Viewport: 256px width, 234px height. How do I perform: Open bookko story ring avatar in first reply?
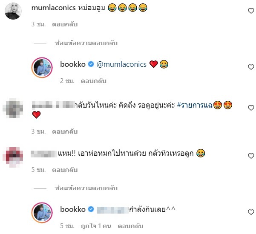click(x=42, y=68)
